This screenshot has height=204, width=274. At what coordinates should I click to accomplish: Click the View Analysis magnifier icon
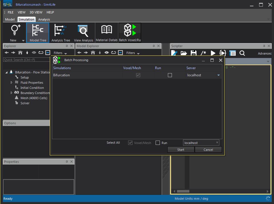(x=83, y=31)
